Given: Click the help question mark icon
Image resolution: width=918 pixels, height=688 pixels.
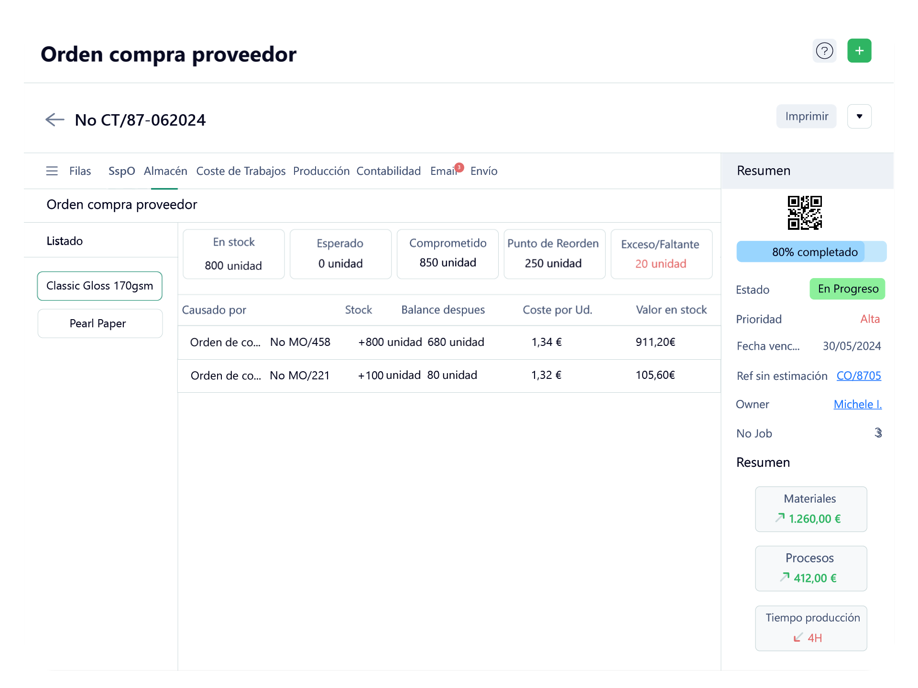Looking at the screenshot, I should click(x=824, y=51).
